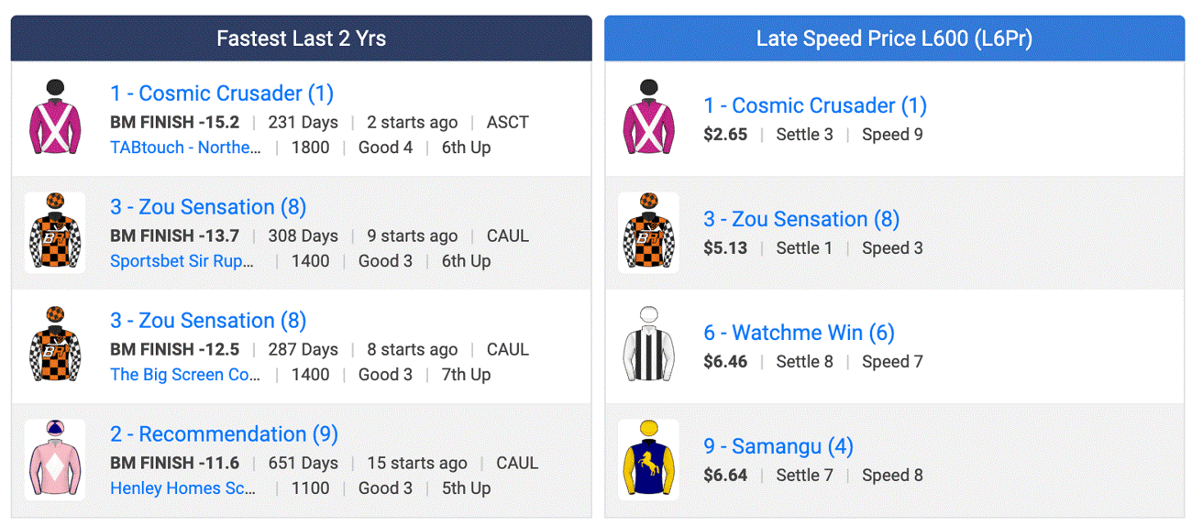Click Samangu's blue and yellow silks icon
Screen dimensions: 1192x526
pyautogui.click(x=648, y=460)
